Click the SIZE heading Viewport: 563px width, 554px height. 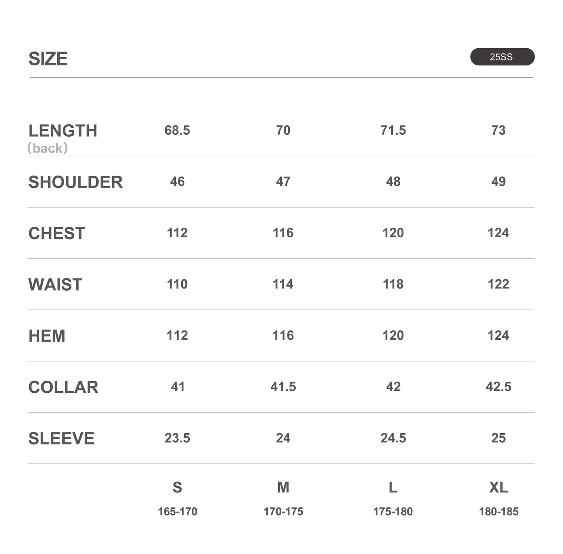[x=48, y=59]
